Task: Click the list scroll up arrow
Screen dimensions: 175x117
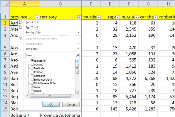Action: pyautogui.click(x=77, y=61)
